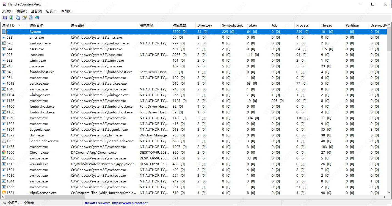Sort by the Partition column header

tap(356, 25)
